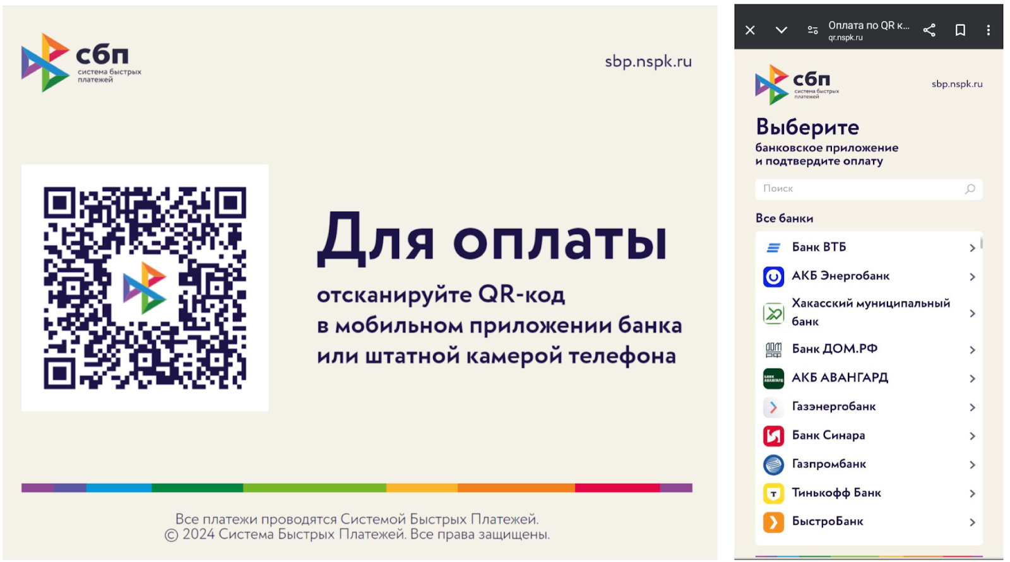The height and width of the screenshot is (562, 1010).
Task: Expand БыстроБанк row chevron
Action: click(x=972, y=522)
